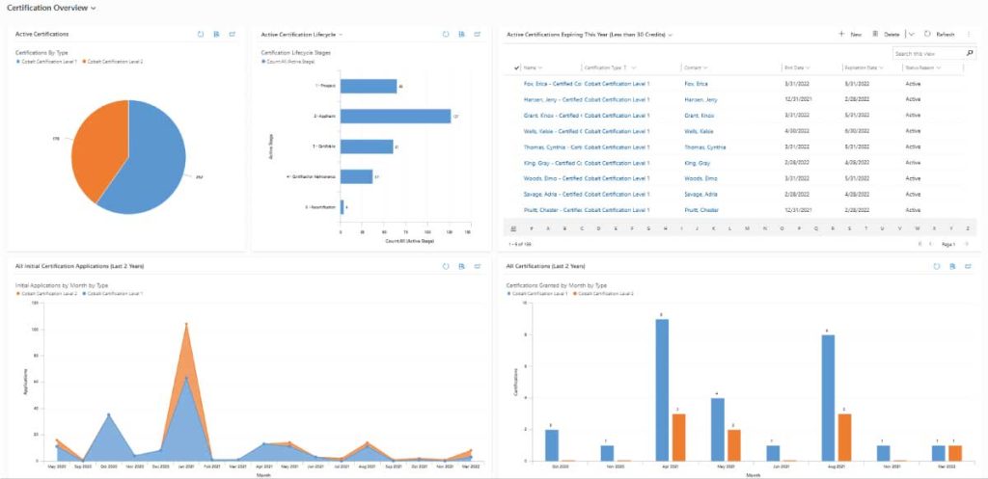Open the Fox, Erica - Certified record
The width and height of the screenshot is (988, 479).
[x=552, y=84]
